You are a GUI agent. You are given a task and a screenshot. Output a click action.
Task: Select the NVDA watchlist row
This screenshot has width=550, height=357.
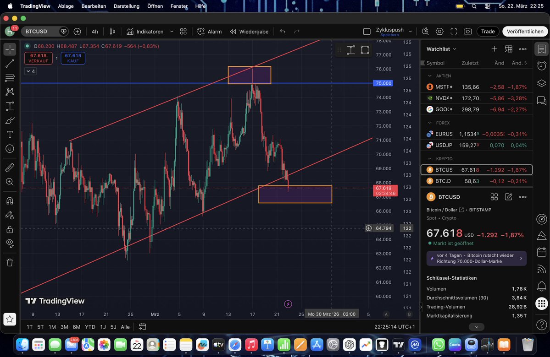[x=476, y=98]
